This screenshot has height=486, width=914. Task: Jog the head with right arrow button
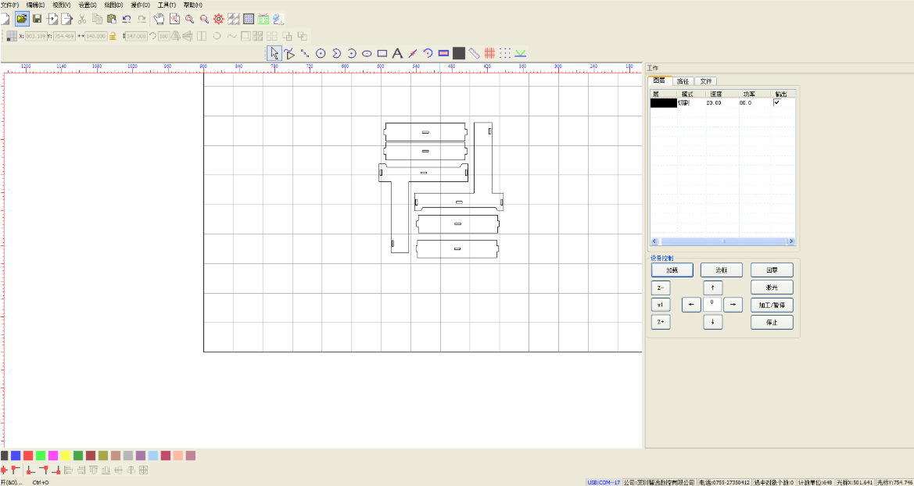733,304
